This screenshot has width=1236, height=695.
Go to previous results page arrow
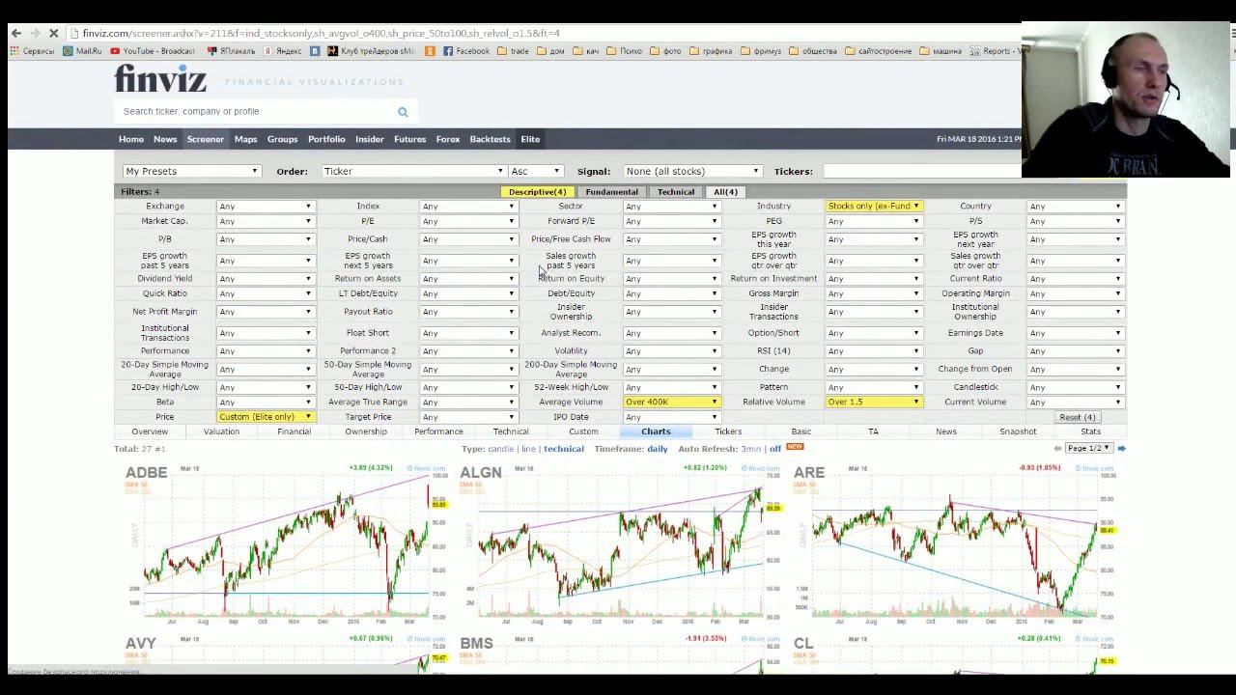[1057, 449]
